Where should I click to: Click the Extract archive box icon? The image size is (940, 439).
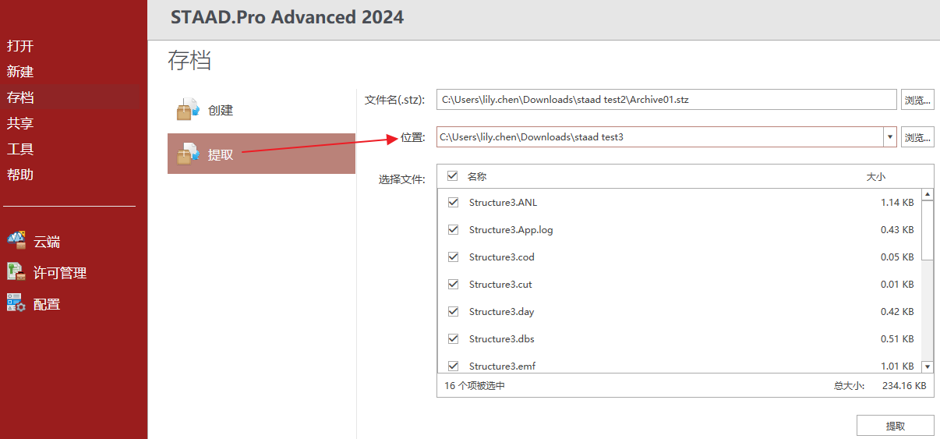[188, 154]
